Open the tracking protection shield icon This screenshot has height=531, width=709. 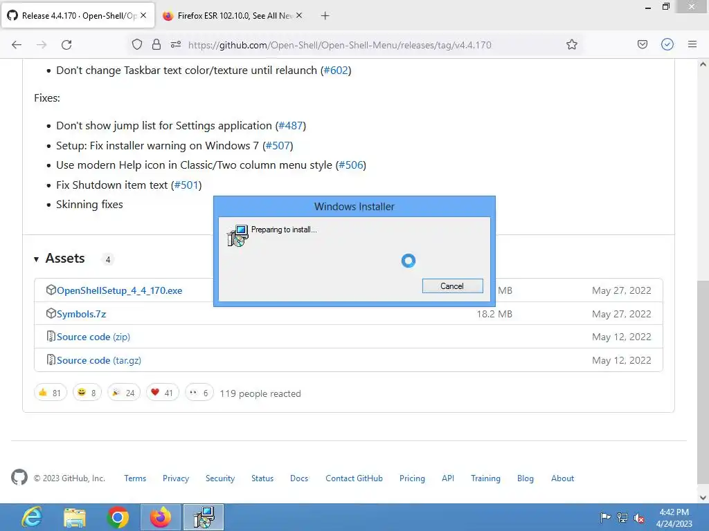(137, 44)
